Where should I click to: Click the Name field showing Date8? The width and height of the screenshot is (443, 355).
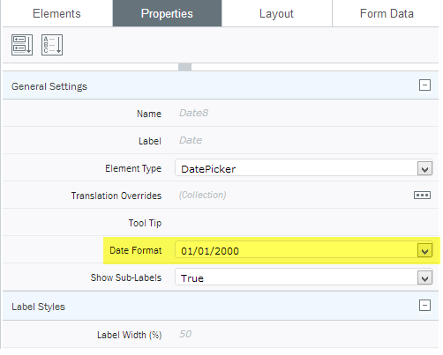point(306,113)
